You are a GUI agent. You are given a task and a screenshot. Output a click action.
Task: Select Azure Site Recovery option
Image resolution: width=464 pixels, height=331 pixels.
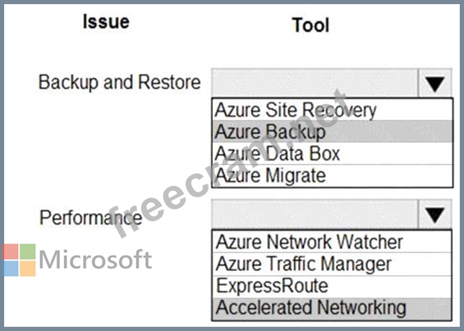333,110
